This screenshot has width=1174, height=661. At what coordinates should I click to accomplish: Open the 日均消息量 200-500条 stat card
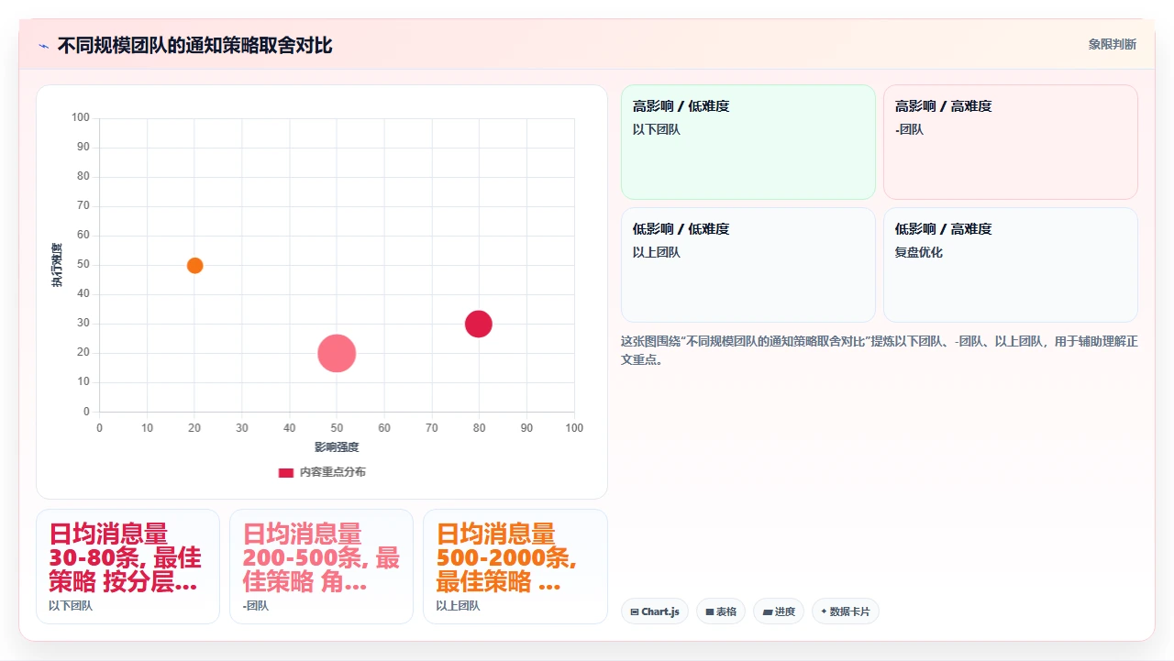pyautogui.click(x=321, y=567)
